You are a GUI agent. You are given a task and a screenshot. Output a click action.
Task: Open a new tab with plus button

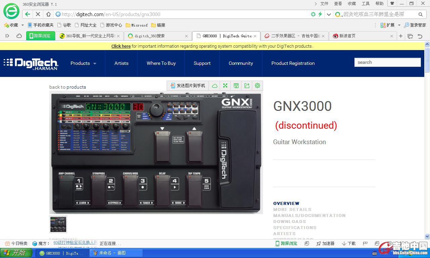[x=401, y=36]
